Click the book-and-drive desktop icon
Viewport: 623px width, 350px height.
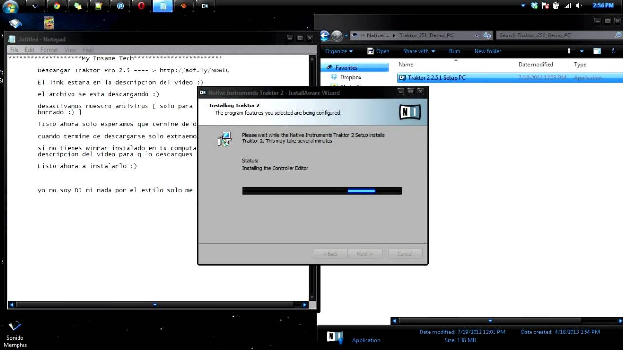tap(16, 23)
